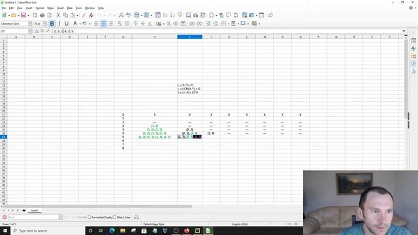This screenshot has width=418, height=235.
Task: Click the Insert Chart icon
Action: tap(196, 15)
